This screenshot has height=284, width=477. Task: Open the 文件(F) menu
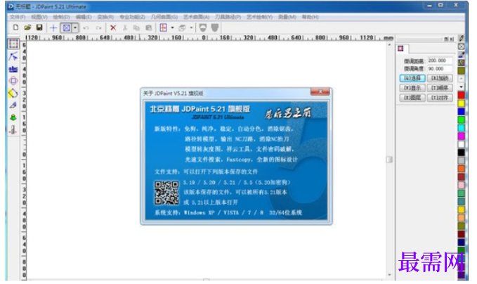pyautogui.click(x=18, y=17)
